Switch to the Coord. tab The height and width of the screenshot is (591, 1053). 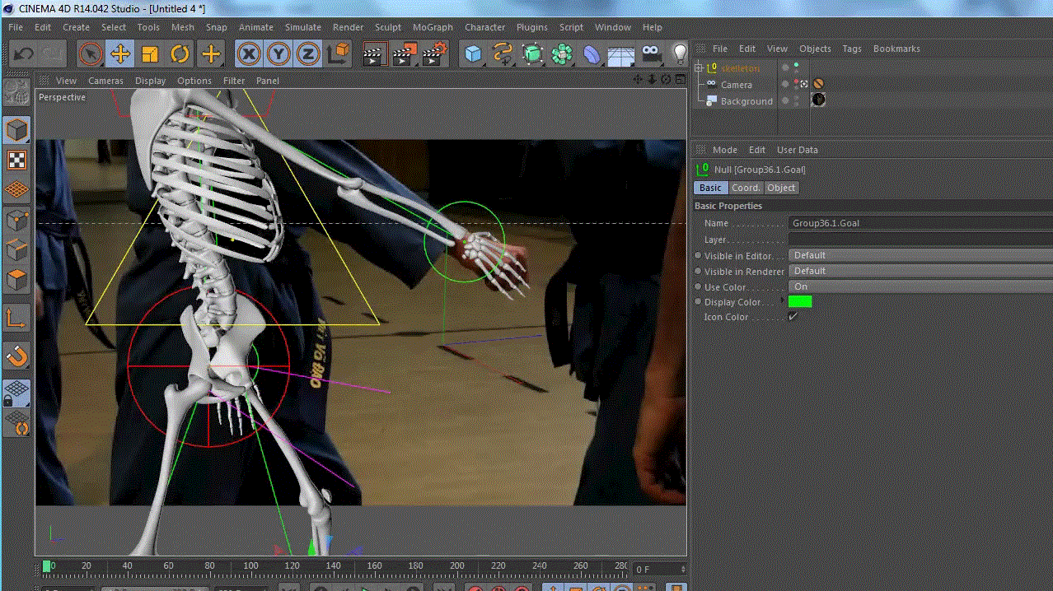point(746,188)
